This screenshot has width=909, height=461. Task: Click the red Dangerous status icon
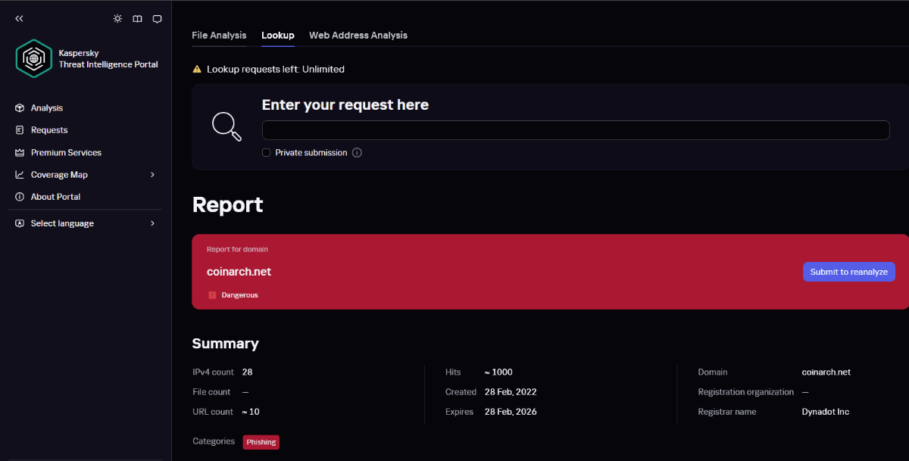pos(212,294)
